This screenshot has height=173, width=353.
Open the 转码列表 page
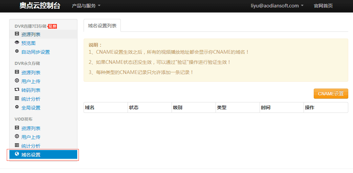tap(31, 90)
